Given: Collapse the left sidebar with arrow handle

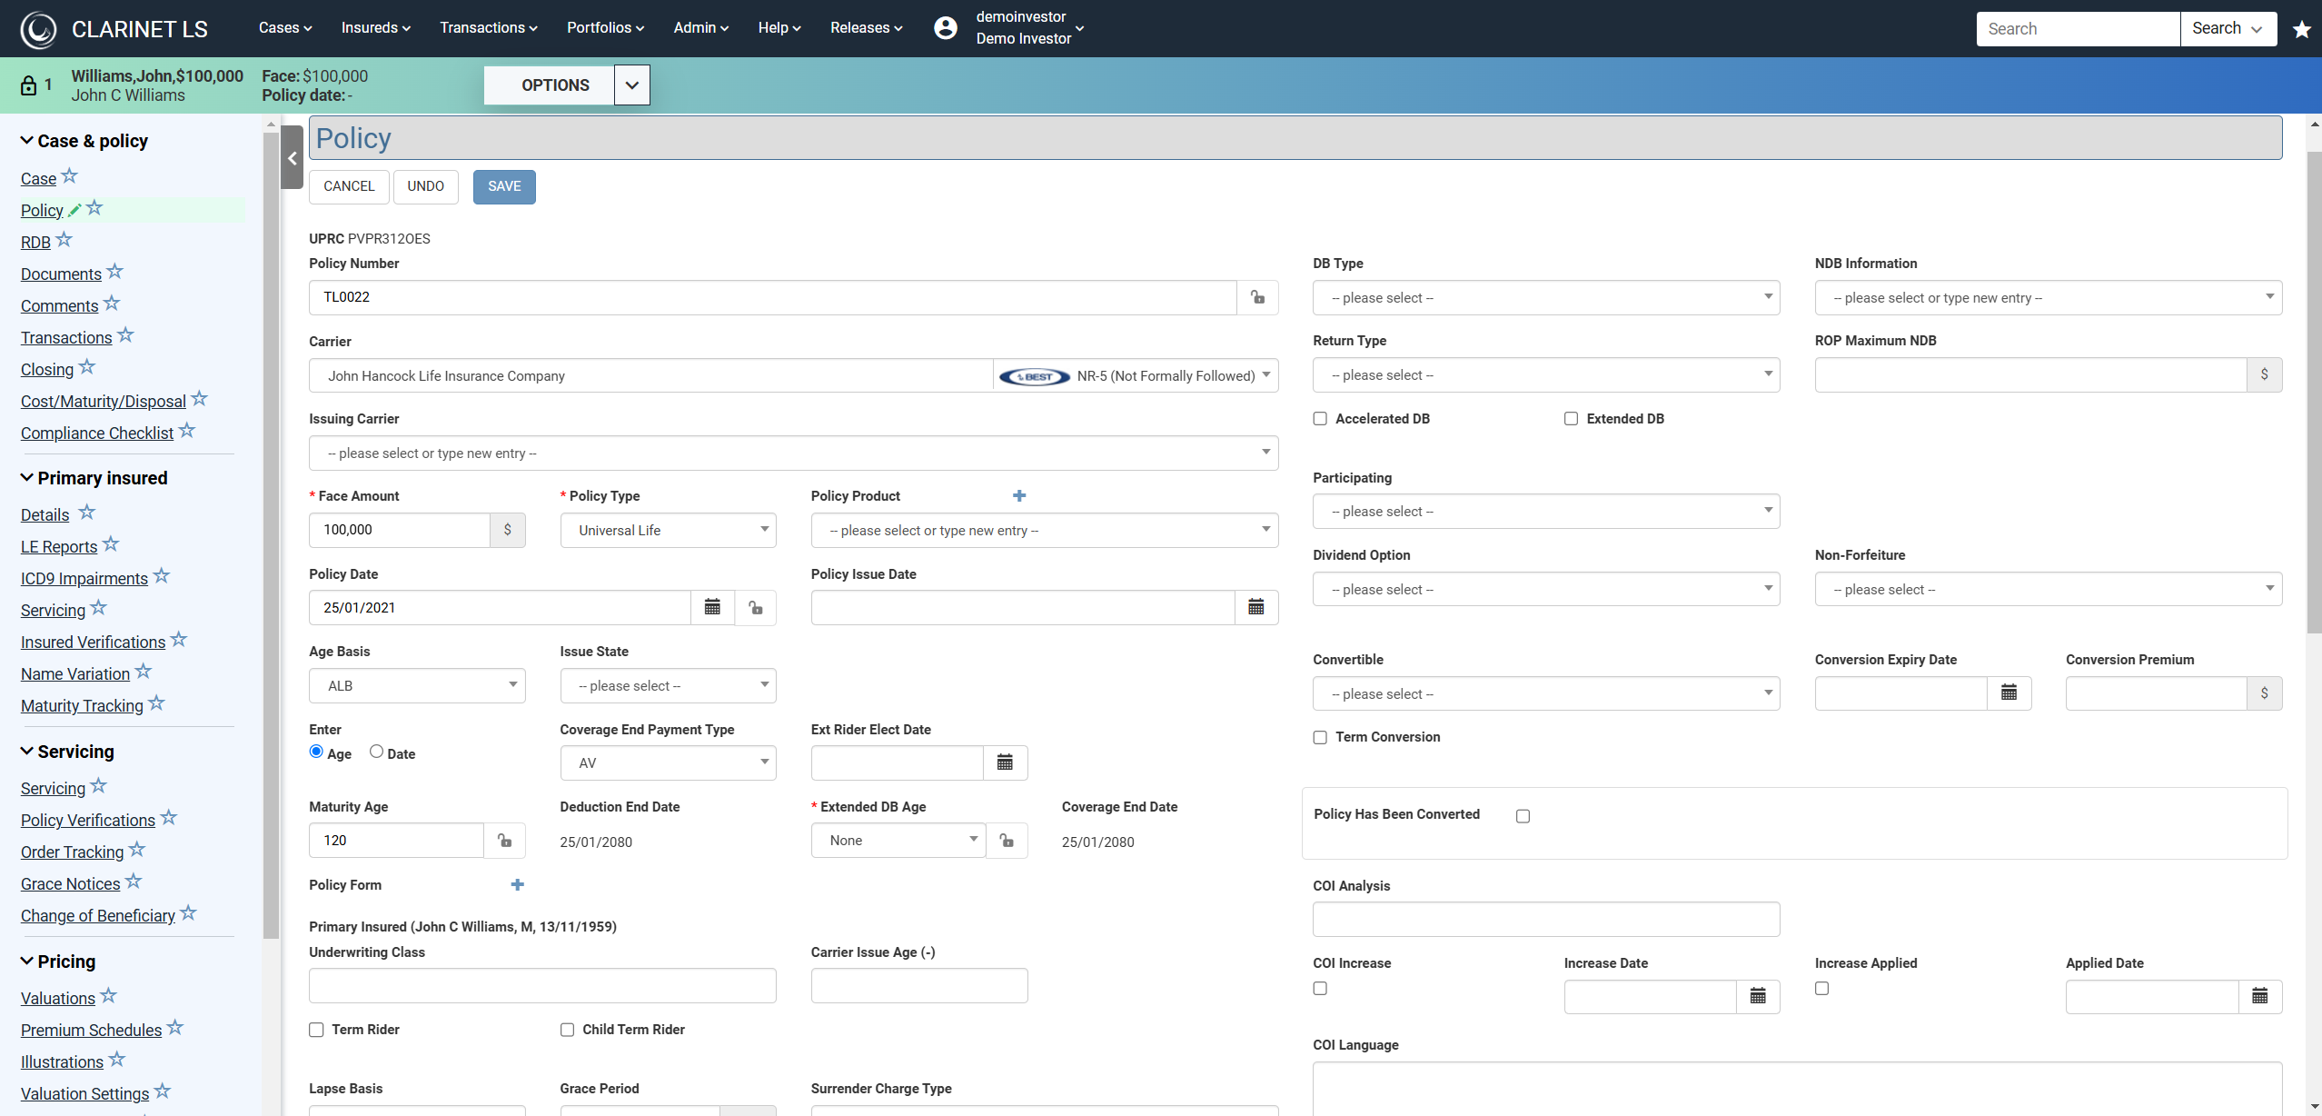Looking at the screenshot, I should [x=292, y=158].
